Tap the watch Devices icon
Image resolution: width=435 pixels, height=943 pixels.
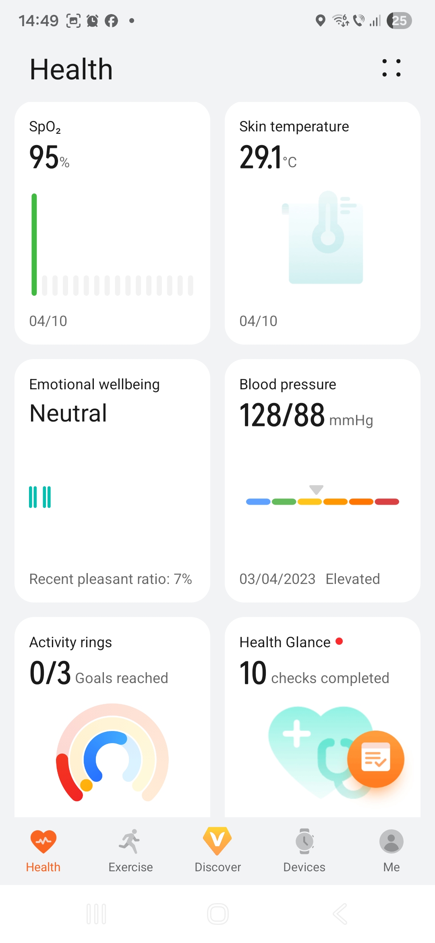click(304, 841)
